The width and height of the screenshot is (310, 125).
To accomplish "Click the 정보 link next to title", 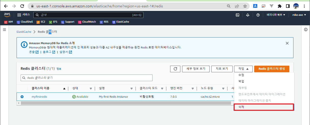I will click(x=59, y=69).
